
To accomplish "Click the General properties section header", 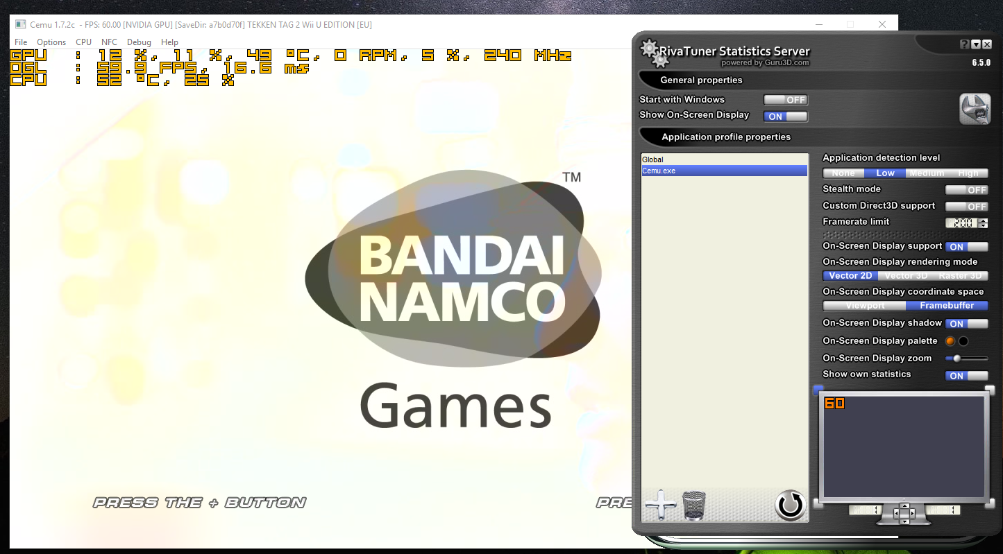I will (x=701, y=80).
